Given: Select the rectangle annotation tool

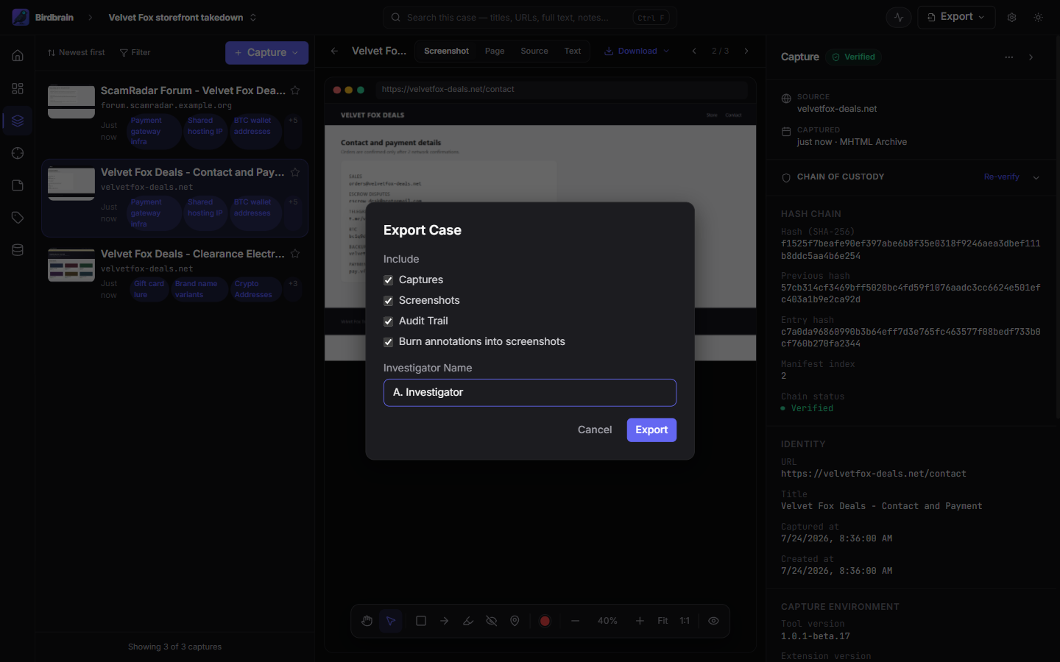Looking at the screenshot, I should coord(421,621).
